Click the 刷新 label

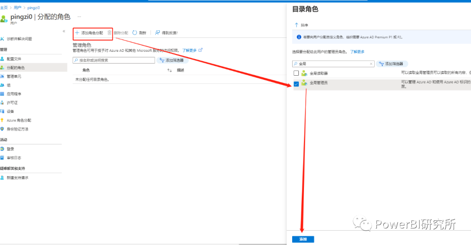coord(143,33)
